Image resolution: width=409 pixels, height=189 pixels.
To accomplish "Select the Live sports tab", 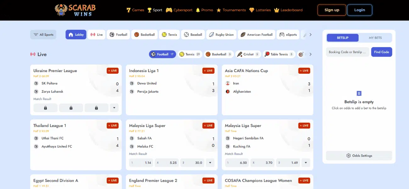I will tap(97, 35).
